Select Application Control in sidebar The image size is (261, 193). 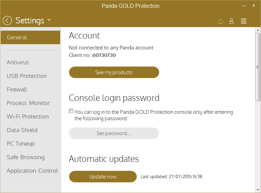pyautogui.click(x=32, y=171)
